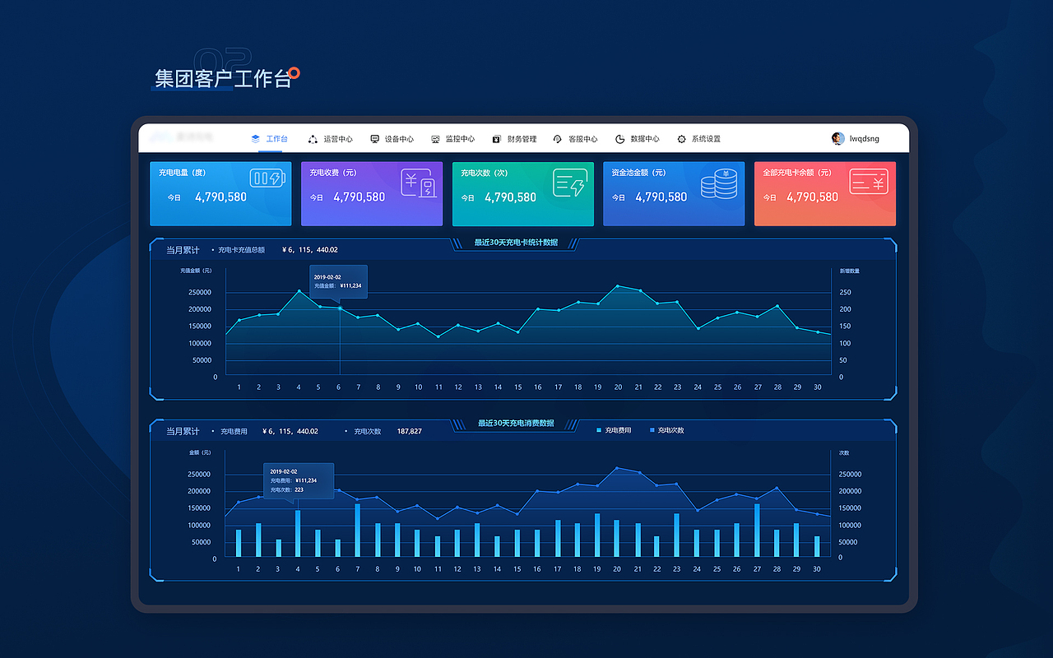
Task: Click the 财务管理 icon in navigation
Action: click(497, 139)
